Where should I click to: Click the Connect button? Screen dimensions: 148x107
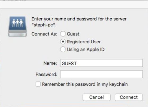coord(129,97)
